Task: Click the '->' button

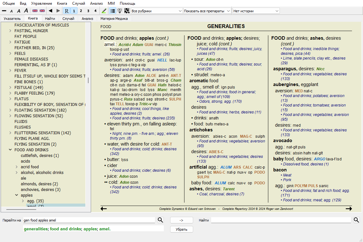Action: coord(181,220)
